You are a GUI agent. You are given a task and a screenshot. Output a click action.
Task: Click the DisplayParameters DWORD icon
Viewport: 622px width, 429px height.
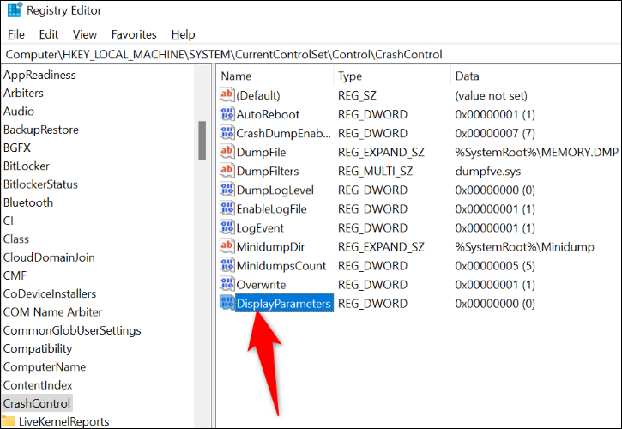[226, 303]
